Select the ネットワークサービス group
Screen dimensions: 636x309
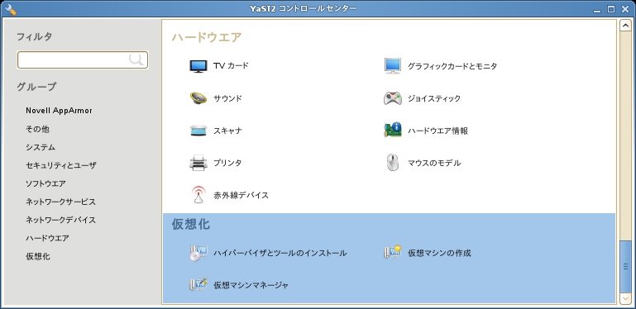pyautogui.click(x=61, y=202)
